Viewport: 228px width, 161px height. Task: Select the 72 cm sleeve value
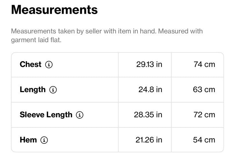coord(204,115)
